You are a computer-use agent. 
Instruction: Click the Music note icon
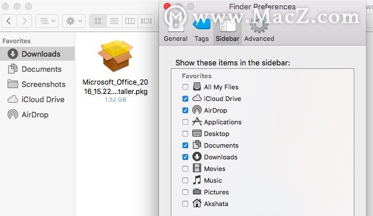coord(197,180)
